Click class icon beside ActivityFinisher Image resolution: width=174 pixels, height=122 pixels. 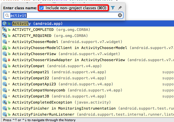point(5,108)
